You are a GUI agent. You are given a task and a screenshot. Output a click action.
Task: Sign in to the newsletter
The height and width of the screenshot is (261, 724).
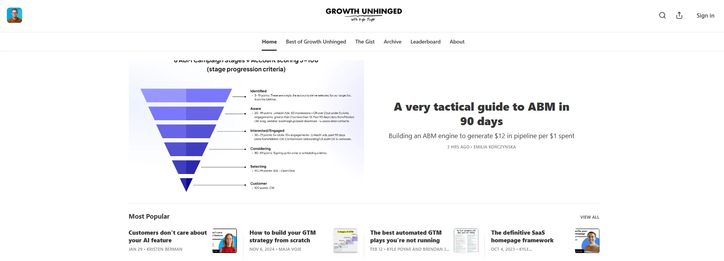[705, 15]
